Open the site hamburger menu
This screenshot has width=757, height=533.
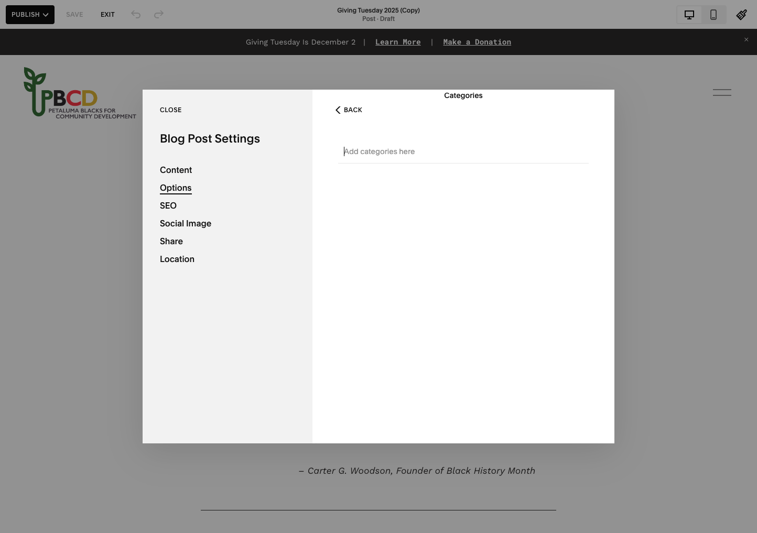pyautogui.click(x=722, y=93)
